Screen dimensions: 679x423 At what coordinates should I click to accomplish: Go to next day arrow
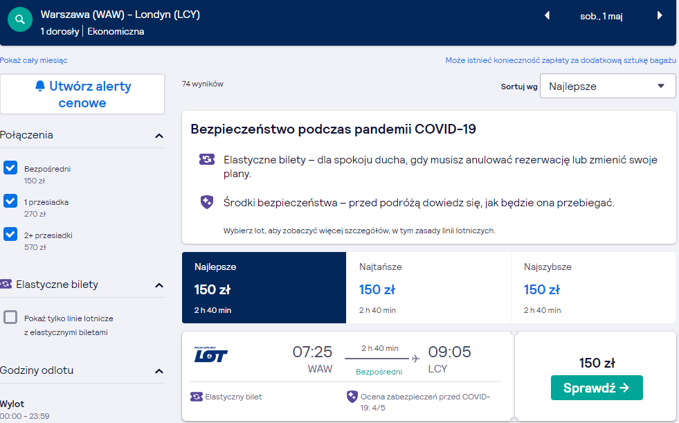pyautogui.click(x=660, y=16)
